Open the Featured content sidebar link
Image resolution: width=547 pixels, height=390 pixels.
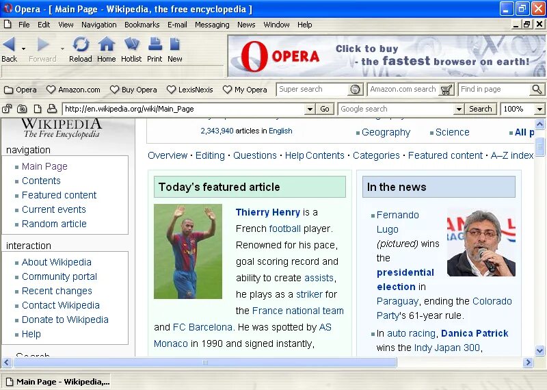point(59,195)
